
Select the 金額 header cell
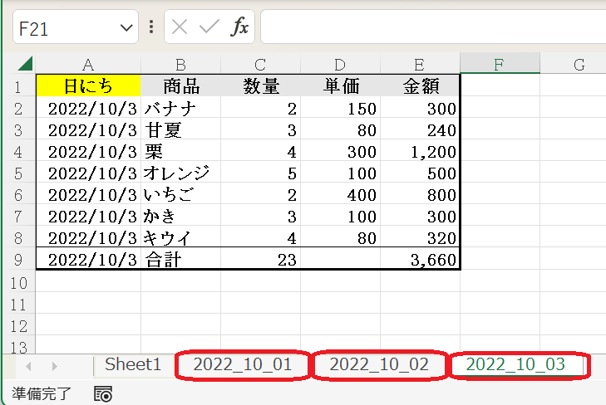pos(420,85)
